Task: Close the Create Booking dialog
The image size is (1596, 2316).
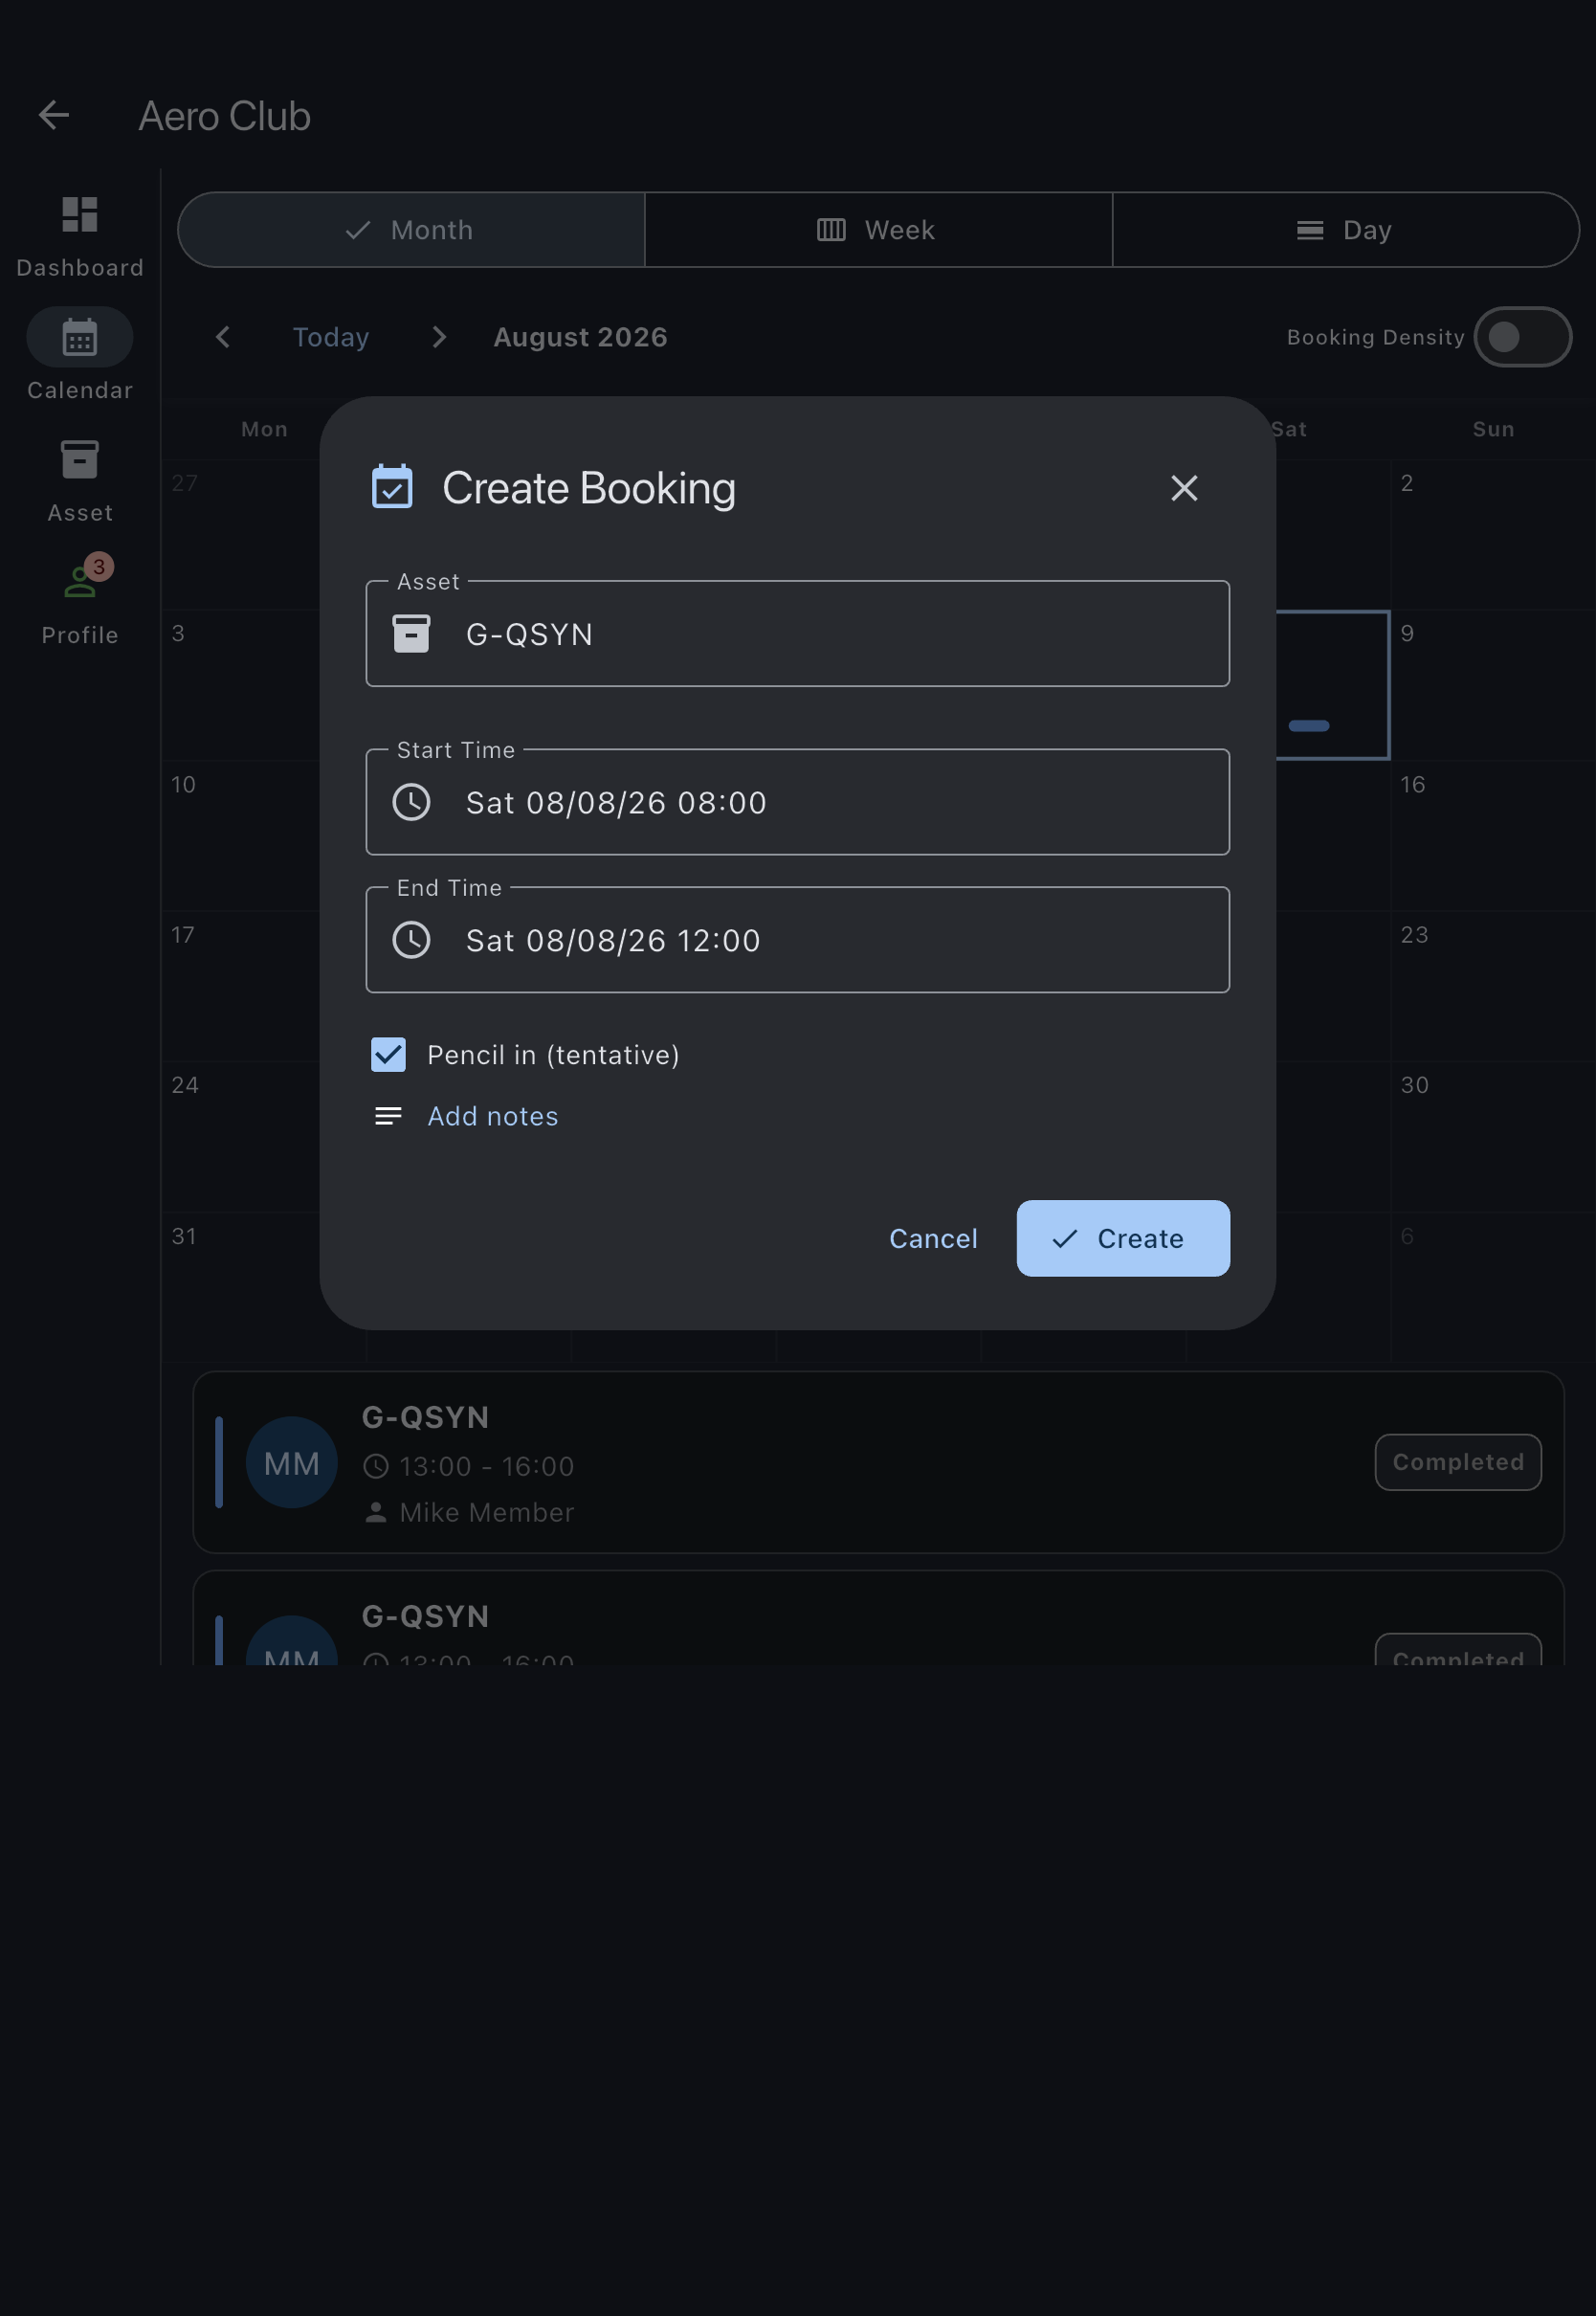Action: (x=1184, y=488)
